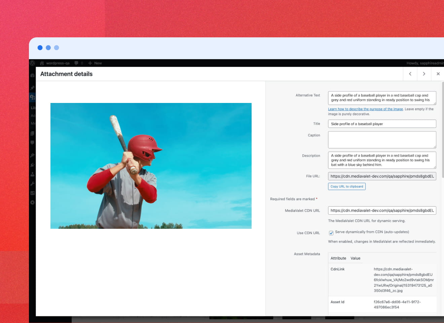Click the Alternative Text field
444x323 pixels.
pos(382,98)
